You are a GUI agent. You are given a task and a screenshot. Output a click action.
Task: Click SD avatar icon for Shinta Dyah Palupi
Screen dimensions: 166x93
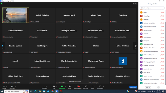(141, 80)
